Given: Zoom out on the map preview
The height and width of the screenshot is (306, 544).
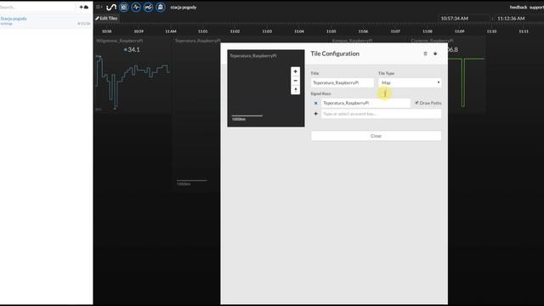Looking at the screenshot, I should point(295,81).
